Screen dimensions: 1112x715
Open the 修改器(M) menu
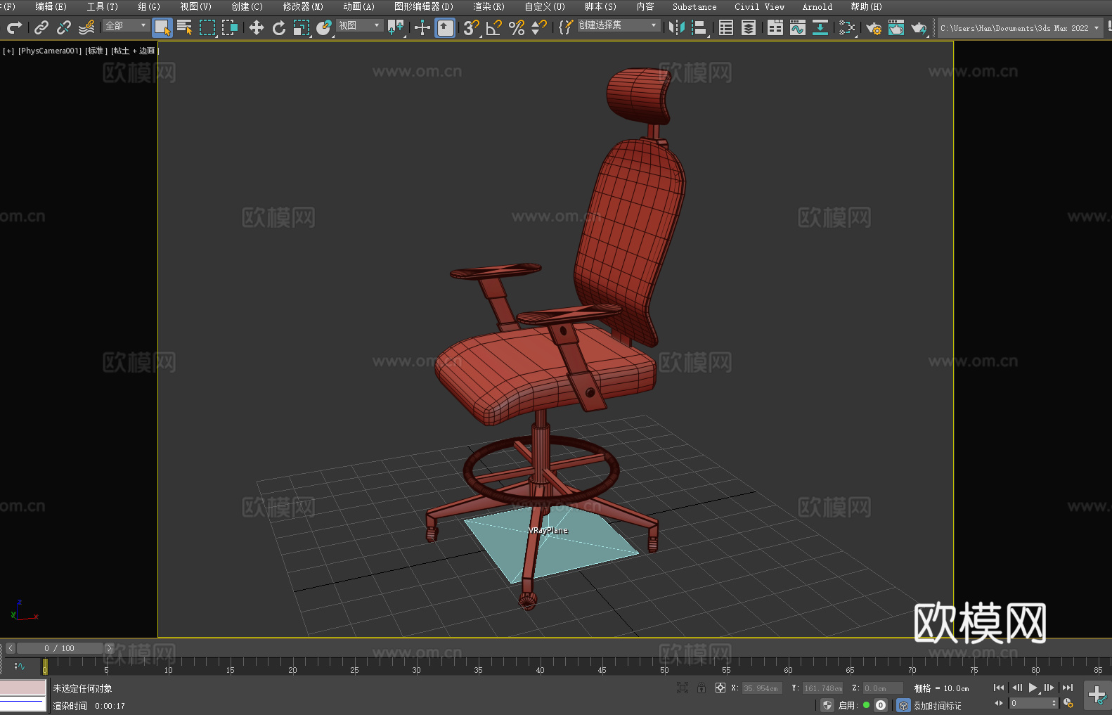pyautogui.click(x=303, y=6)
